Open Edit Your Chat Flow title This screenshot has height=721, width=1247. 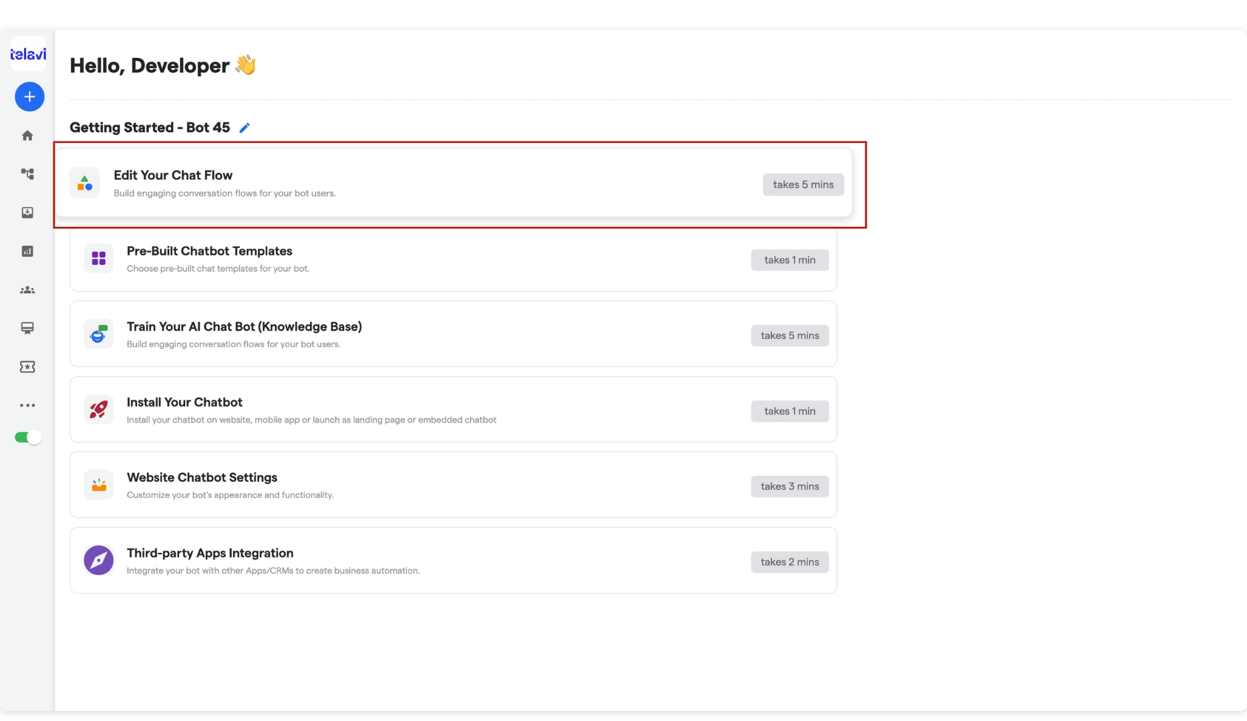173,175
